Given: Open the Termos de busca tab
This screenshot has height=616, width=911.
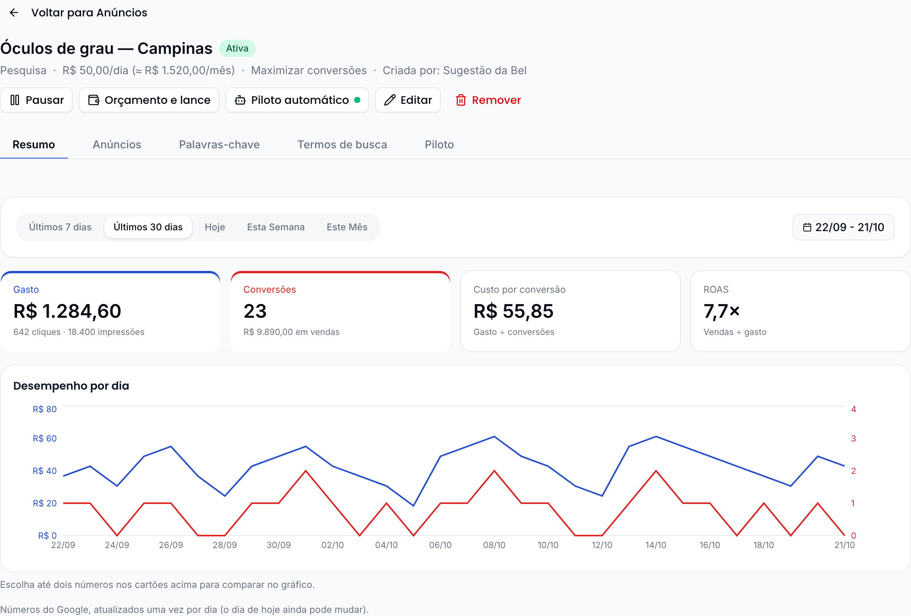Looking at the screenshot, I should 342,144.
